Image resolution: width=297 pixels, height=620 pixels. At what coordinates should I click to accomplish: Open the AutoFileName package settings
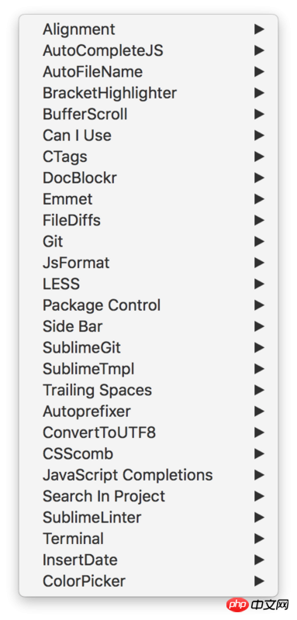(148, 72)
